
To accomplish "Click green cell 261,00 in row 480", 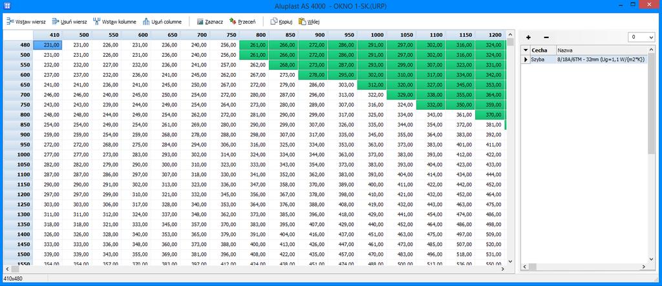I will click(253, 45).
